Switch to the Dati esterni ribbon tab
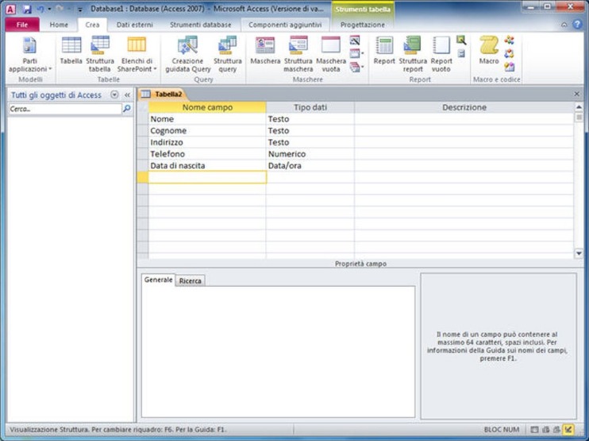 134,25
